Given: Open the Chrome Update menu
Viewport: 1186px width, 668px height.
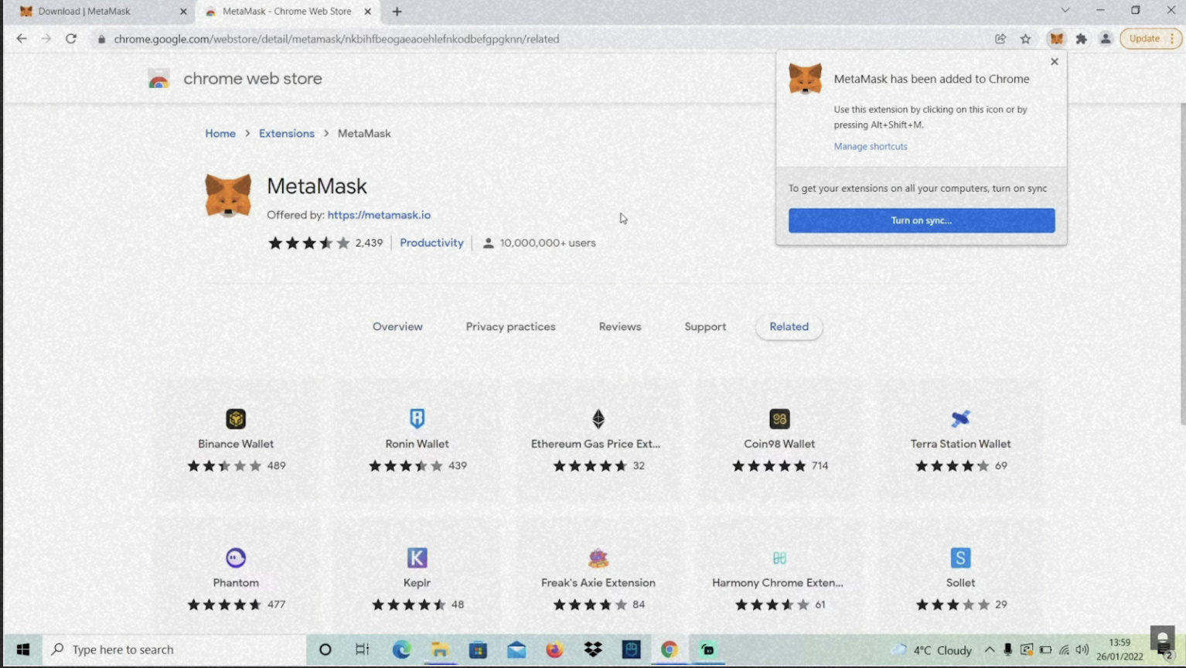Looking at the screenshot, I should [1150, 39].
